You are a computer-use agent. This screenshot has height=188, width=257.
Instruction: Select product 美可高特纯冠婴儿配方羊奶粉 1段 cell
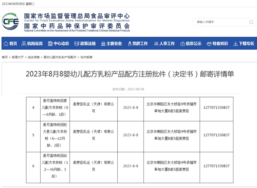coord(55,109)
